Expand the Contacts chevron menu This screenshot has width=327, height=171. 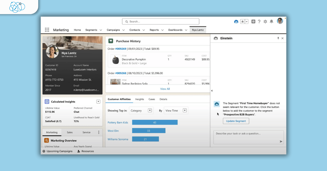pos(144,30)
